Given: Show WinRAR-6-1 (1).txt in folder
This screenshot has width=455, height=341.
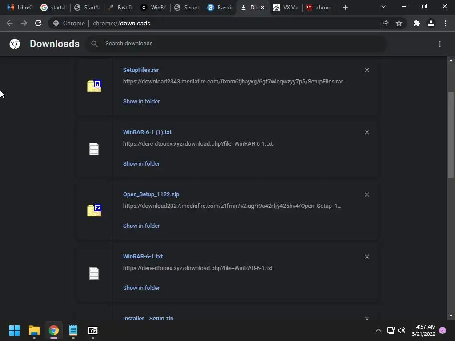Looking at the screenshot, I should 141,163.
